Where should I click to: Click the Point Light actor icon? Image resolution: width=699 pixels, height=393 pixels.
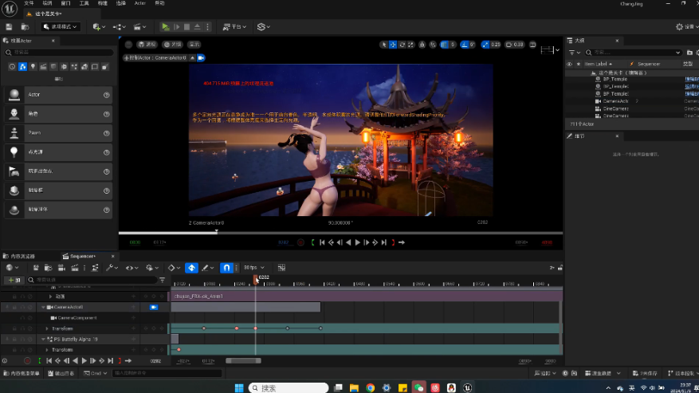pyautogui.click(x=14, y=152)
